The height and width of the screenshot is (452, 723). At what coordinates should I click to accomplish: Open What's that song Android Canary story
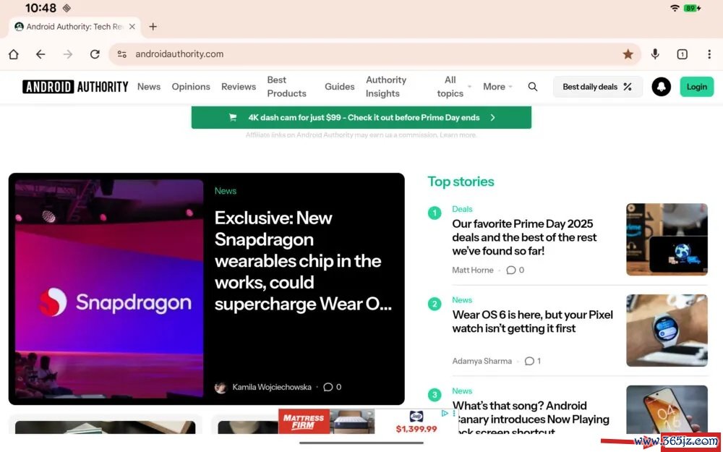530,419
